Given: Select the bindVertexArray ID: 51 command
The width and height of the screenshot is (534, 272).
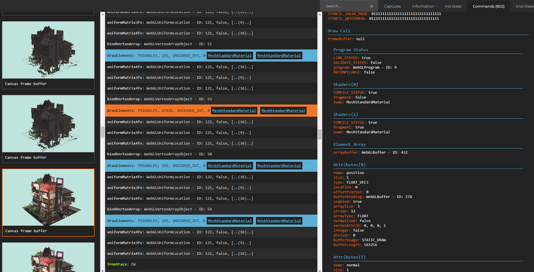Looking at the screenshot, I should pos(159,44).
